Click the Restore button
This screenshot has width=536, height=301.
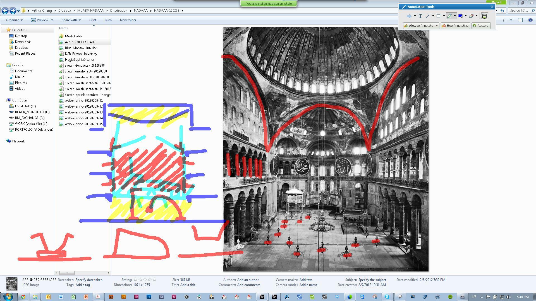tap(481, 26)
